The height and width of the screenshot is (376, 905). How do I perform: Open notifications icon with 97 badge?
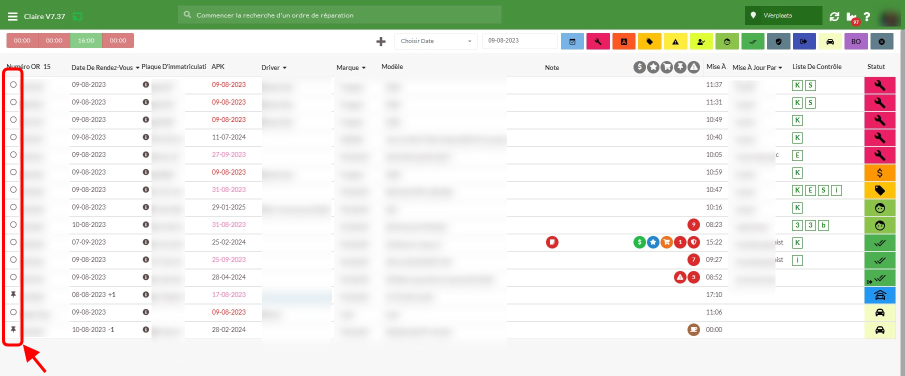[852, 17]
